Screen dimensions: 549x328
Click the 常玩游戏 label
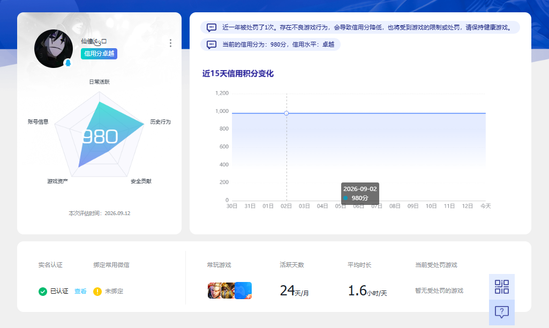[x=219, y=265]
